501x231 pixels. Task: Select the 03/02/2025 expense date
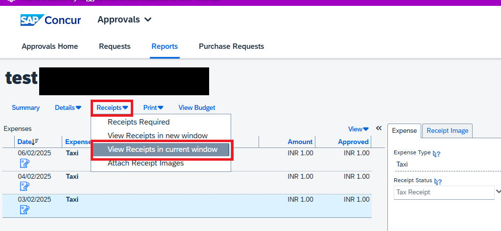(34, 199)
